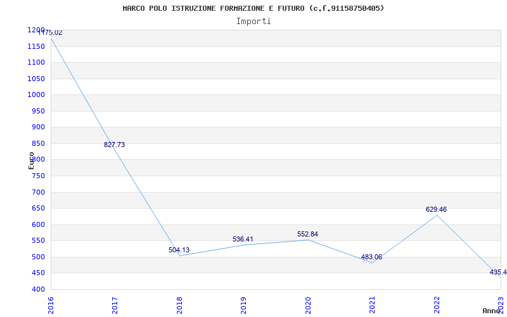Click y-axis value 1050
Image resolution: width=507 pixels, height=317 pixels.
pyautogui.click(x=36, y=79)
